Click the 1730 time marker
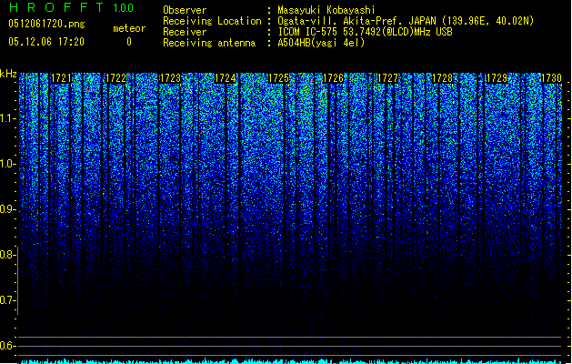The width and height of the screenshot is (572, 364). pyautogui.click(x=551, y=78)
